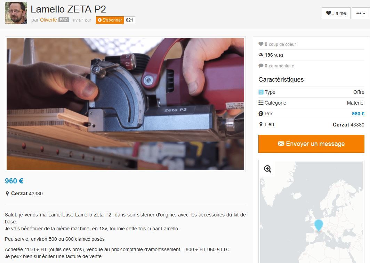Open the three-dots more options dropdown
Screen dimensions: 370x263
(361, 13)
